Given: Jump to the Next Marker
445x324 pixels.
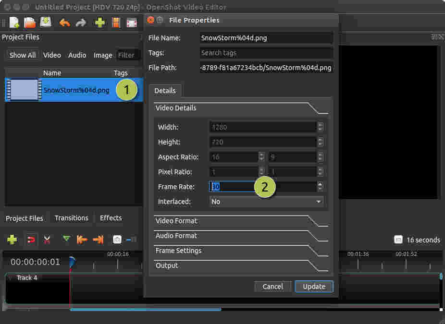Looking at the screenshot, I should tap(98, 240).
